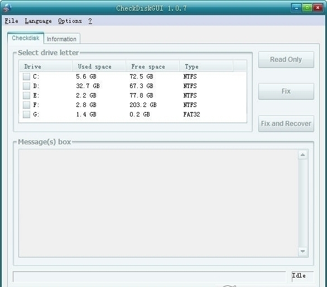Click the message box scroll up arrow
The width and height of the screenshot is (327, 287).
(303, 155)
